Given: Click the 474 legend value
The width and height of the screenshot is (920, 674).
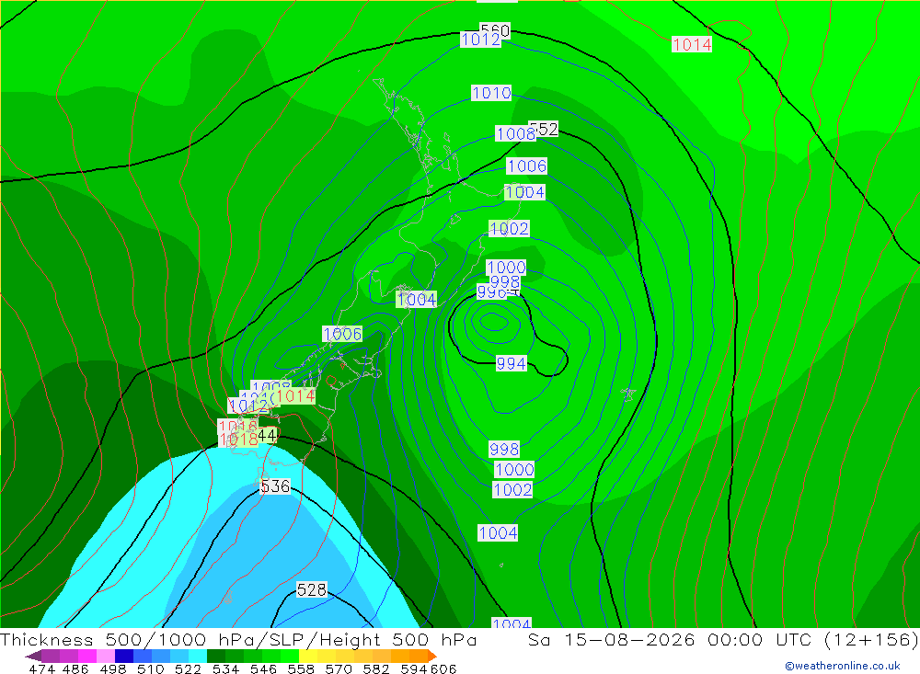Looking at the screenshot, I should click(x=41, y=668).
